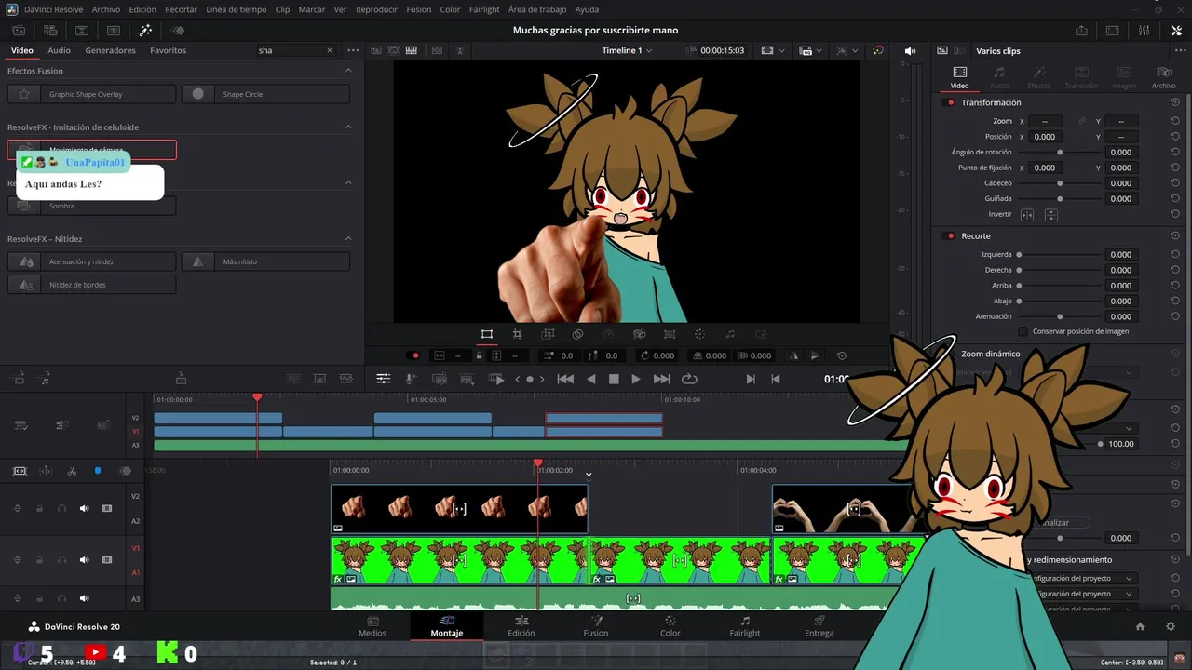Open the Archivo inspector tab
This screenshot has height=670, width=1192.
click(1163, 77)
